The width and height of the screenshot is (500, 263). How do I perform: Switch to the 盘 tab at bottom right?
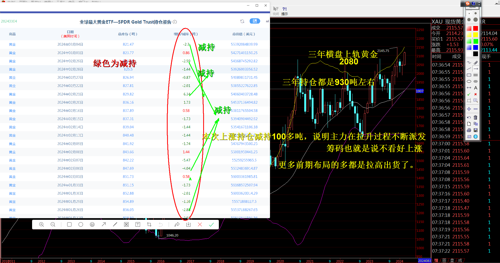coord(452,260)
